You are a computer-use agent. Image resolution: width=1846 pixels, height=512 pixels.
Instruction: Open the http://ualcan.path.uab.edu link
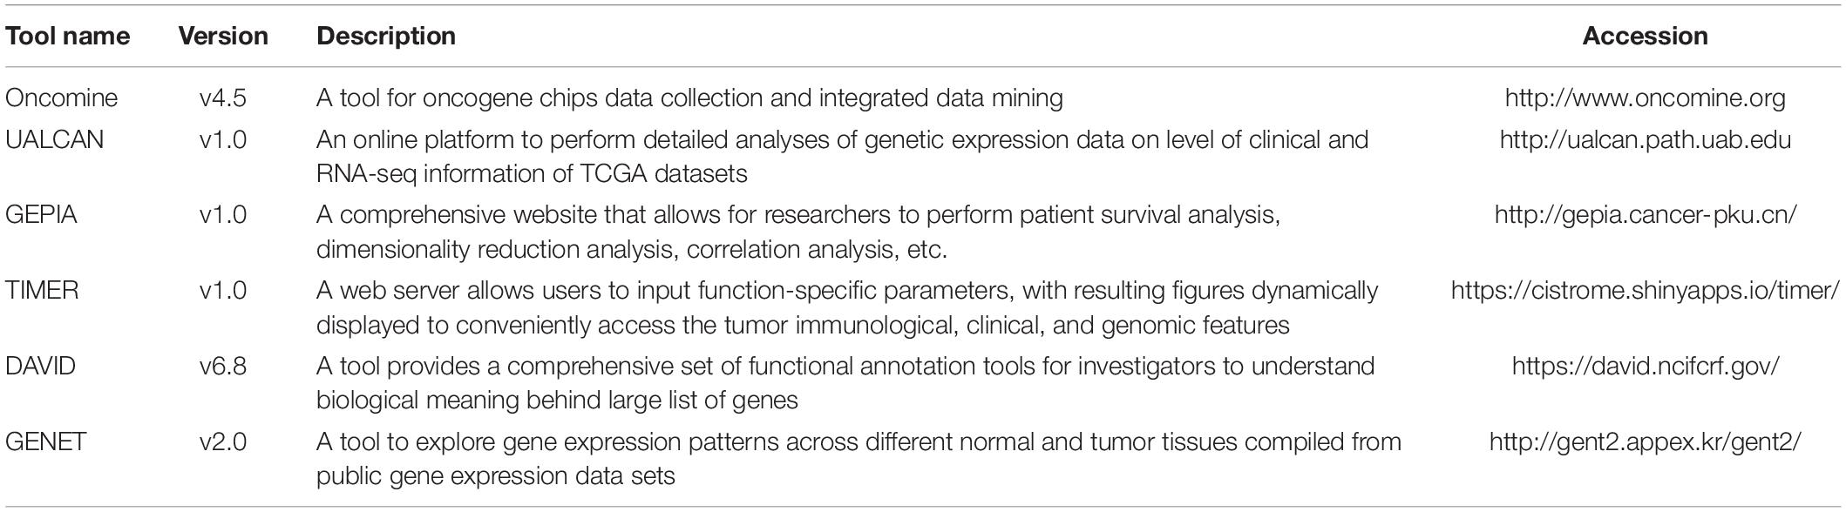tap(1645, 139)
